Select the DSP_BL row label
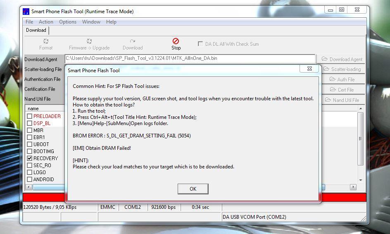 point(42,123)
